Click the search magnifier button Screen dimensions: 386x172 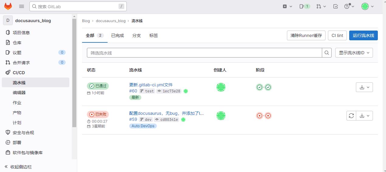coord(327,53)
